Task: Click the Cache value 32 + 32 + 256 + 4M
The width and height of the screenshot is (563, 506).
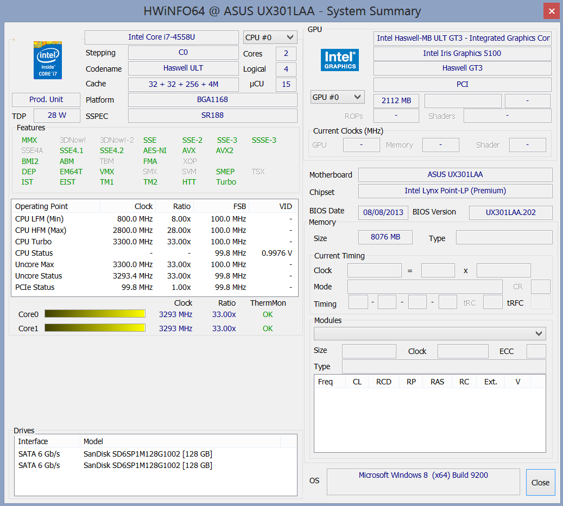Action: point(183,84)
